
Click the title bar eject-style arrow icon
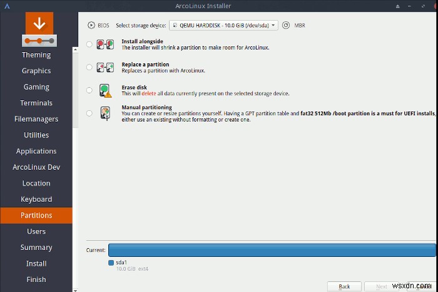398,6
